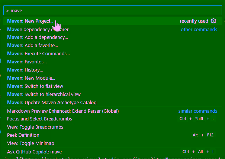Click the command palette search input
The width and height of the screenshot is (225, 159).
(x=112, y=11)
